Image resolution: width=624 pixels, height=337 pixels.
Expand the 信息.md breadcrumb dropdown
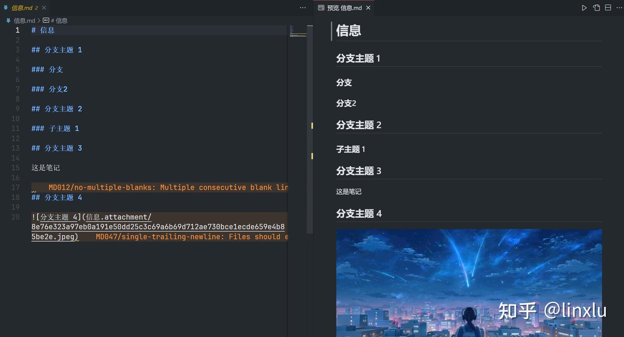tap(25, 20)
